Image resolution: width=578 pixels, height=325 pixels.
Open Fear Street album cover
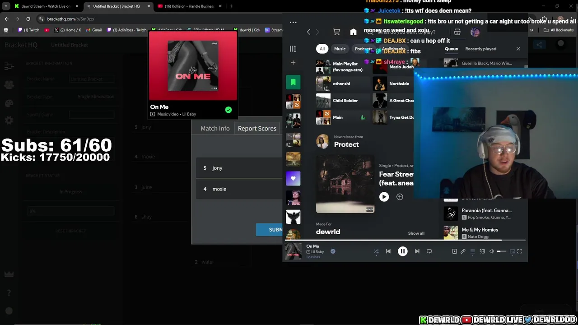(345, 184)
